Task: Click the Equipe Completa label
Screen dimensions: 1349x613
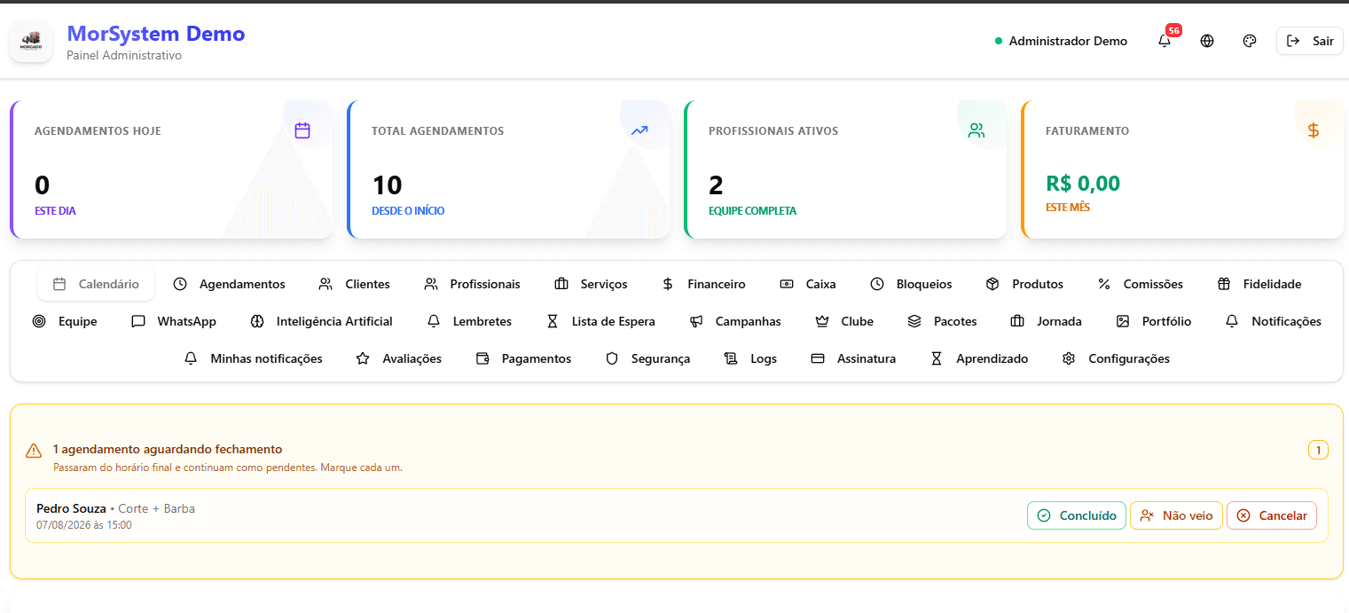Action: 752,211
